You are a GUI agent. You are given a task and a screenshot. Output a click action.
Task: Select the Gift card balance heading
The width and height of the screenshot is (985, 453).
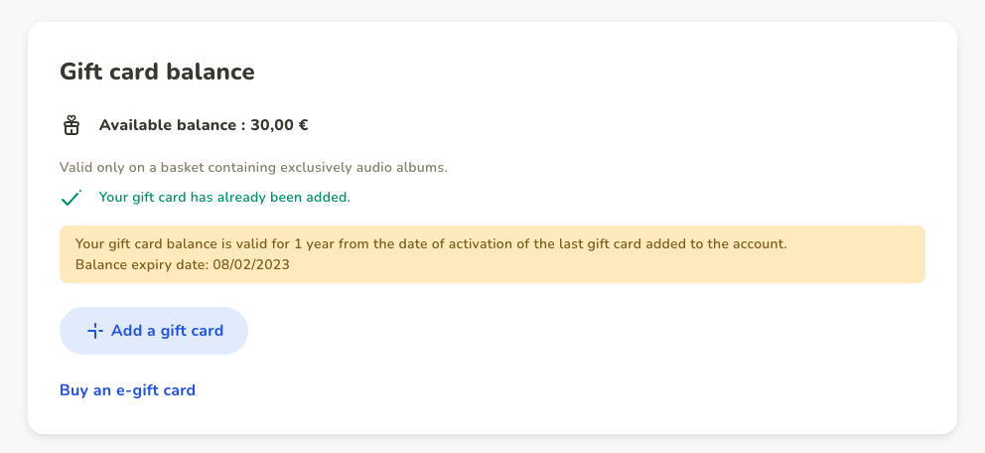157,72
